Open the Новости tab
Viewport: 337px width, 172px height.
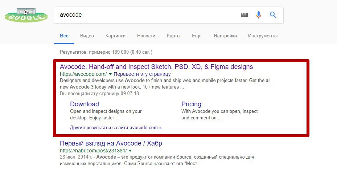[146, 36]
